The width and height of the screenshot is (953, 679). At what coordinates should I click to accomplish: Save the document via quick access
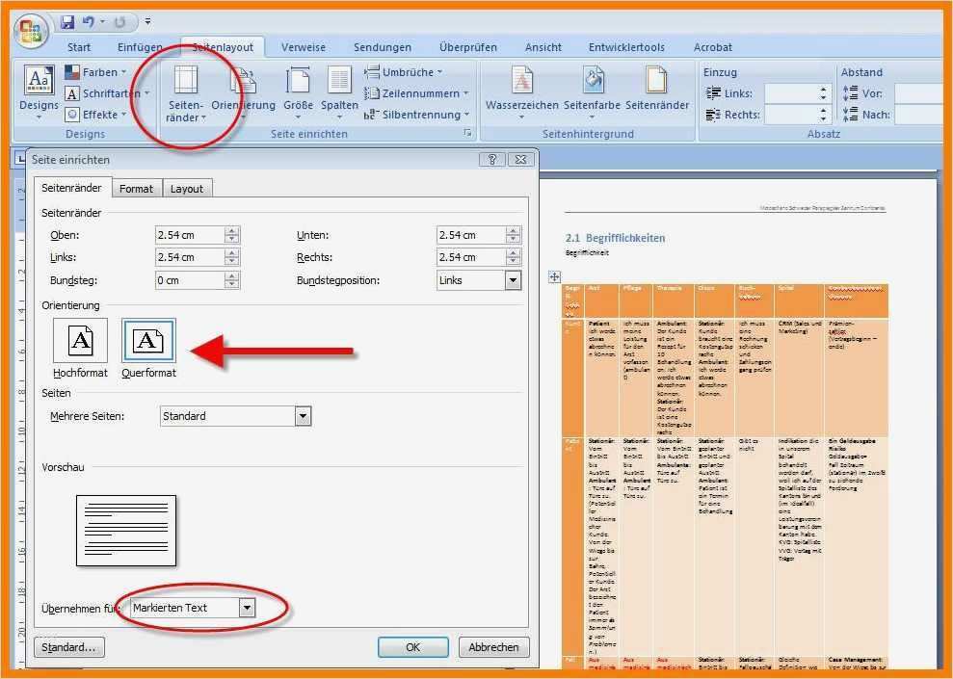[67, 22]
